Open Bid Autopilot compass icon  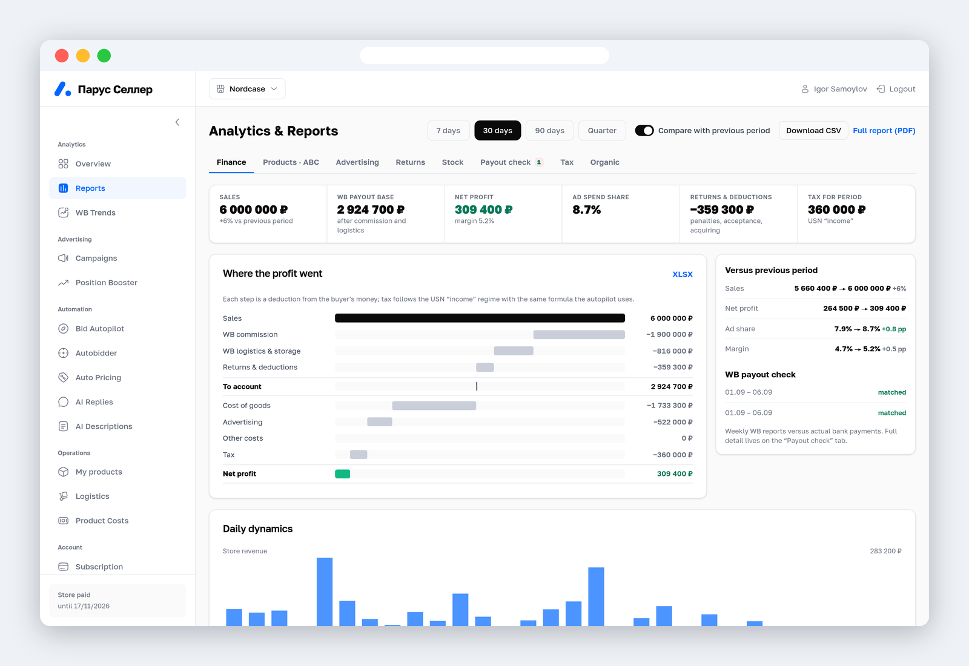63,329
